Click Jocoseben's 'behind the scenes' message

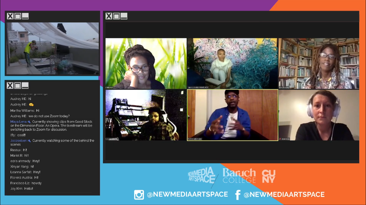(52, 142)
